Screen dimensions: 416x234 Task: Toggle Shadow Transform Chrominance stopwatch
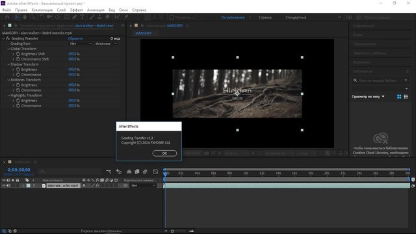tap(18, 75)
